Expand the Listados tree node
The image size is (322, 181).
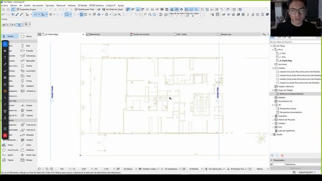273,123
